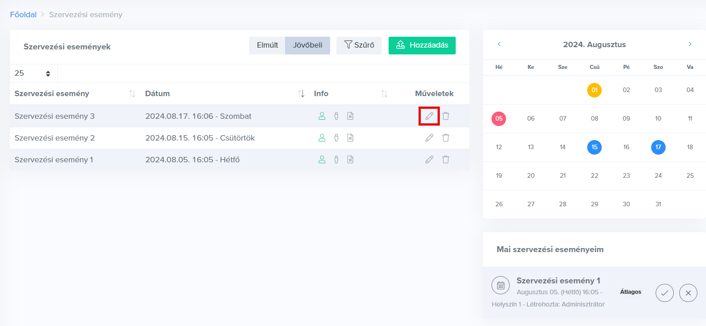
Task: Click the Átlagos priority badge
Action: [631, 292]
